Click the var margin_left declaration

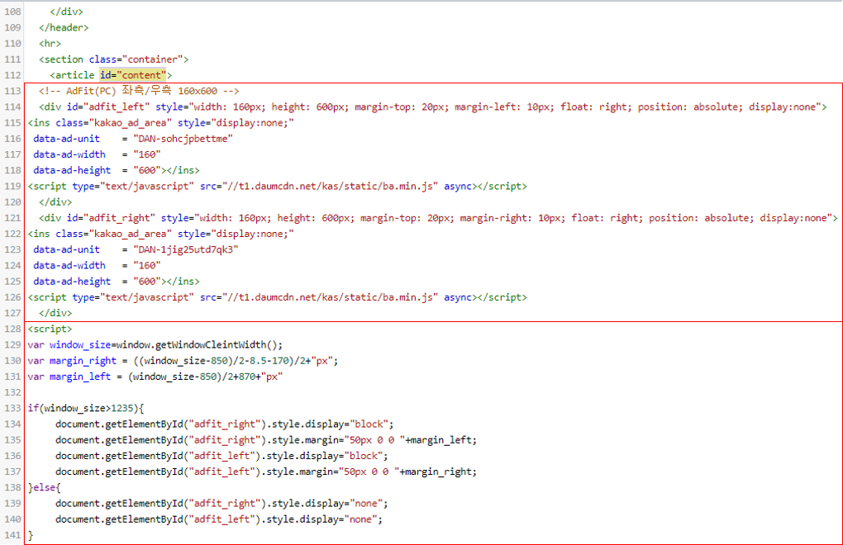pos(155,377)
